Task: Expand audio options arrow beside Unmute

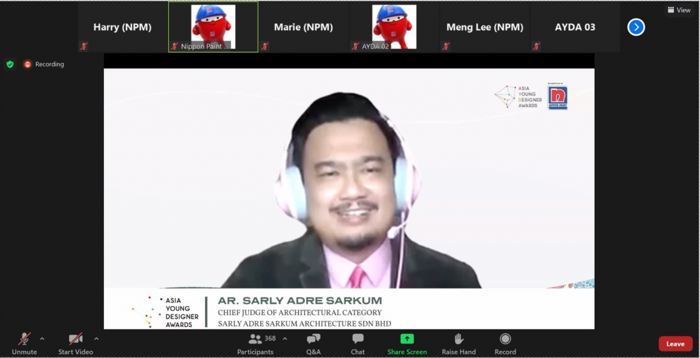Action: tap(42, 338)
